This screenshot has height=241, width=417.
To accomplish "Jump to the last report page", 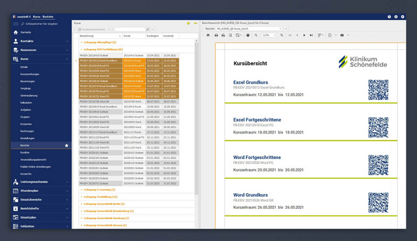I will pyautogui.click(x=311, y=35).
